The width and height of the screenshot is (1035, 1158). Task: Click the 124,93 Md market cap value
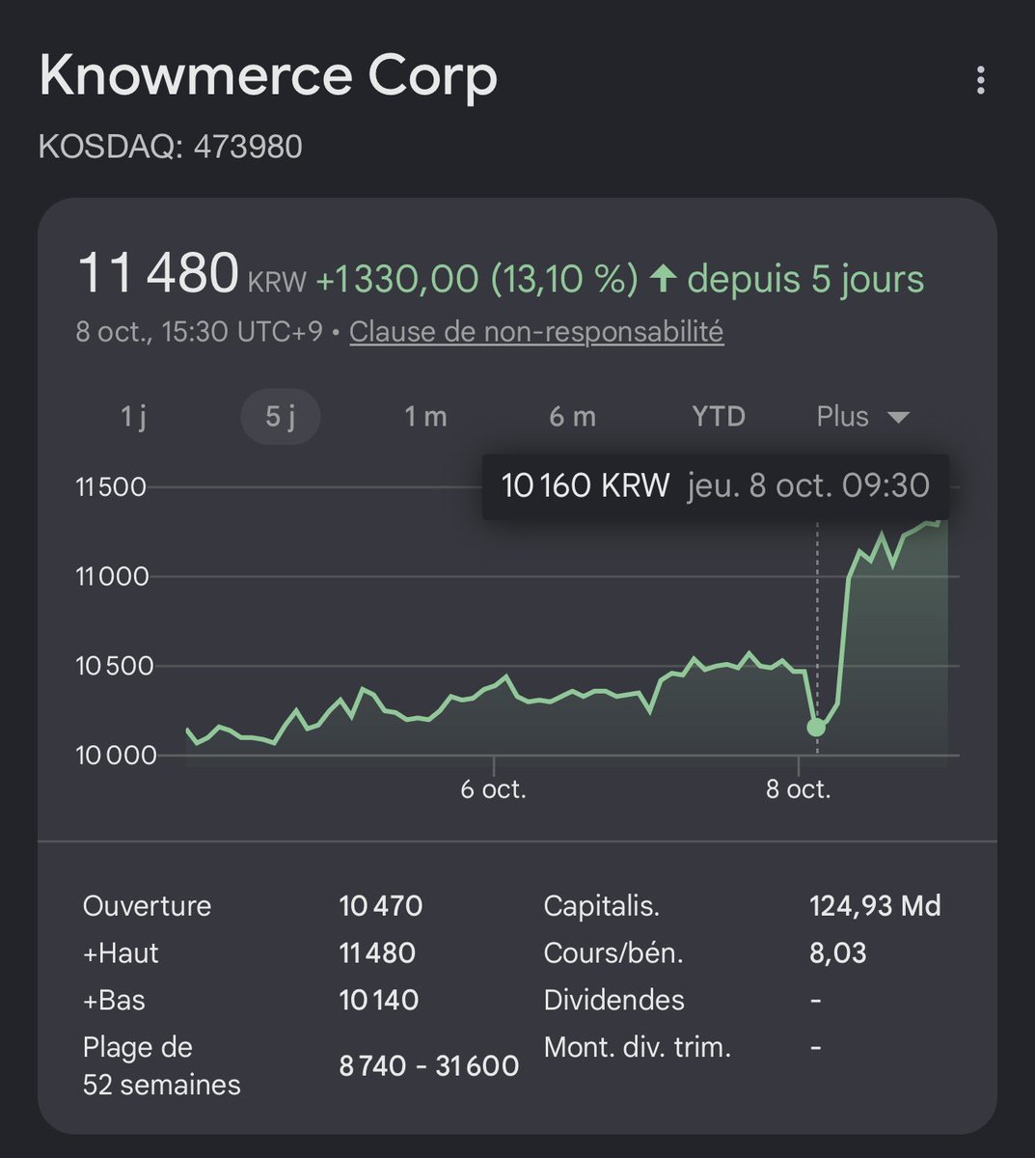click(x=875, y=906)
